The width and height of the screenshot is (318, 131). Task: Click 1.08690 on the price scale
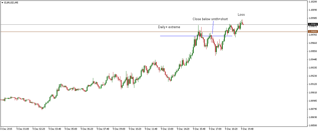point(312,117)
